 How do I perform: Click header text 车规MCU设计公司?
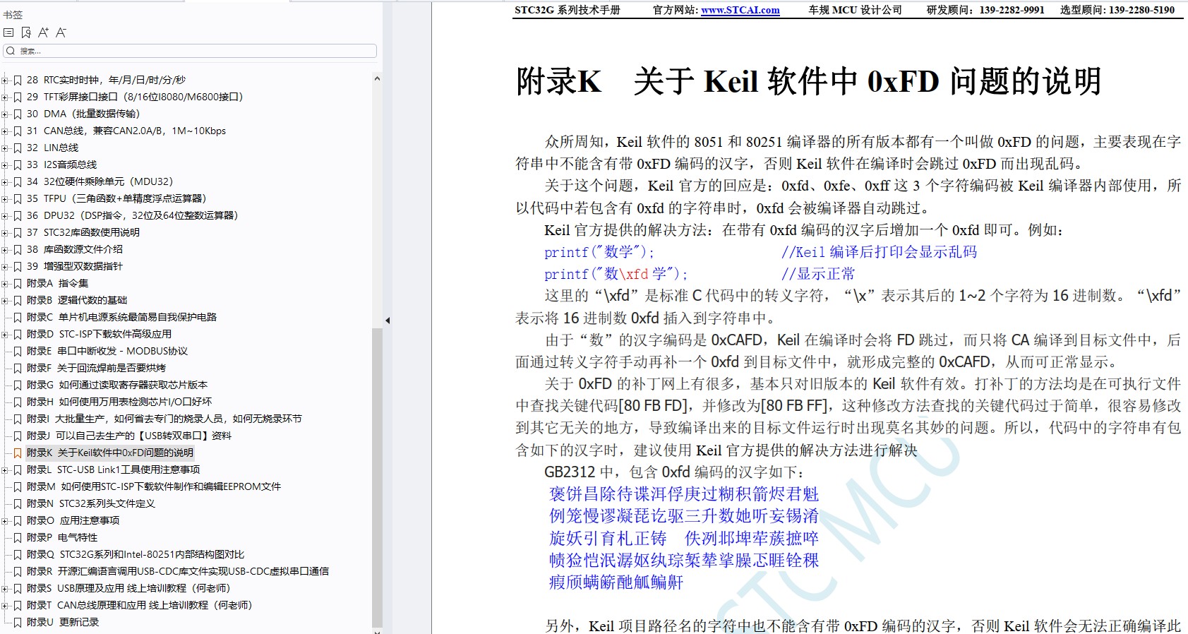coord(856,10)
